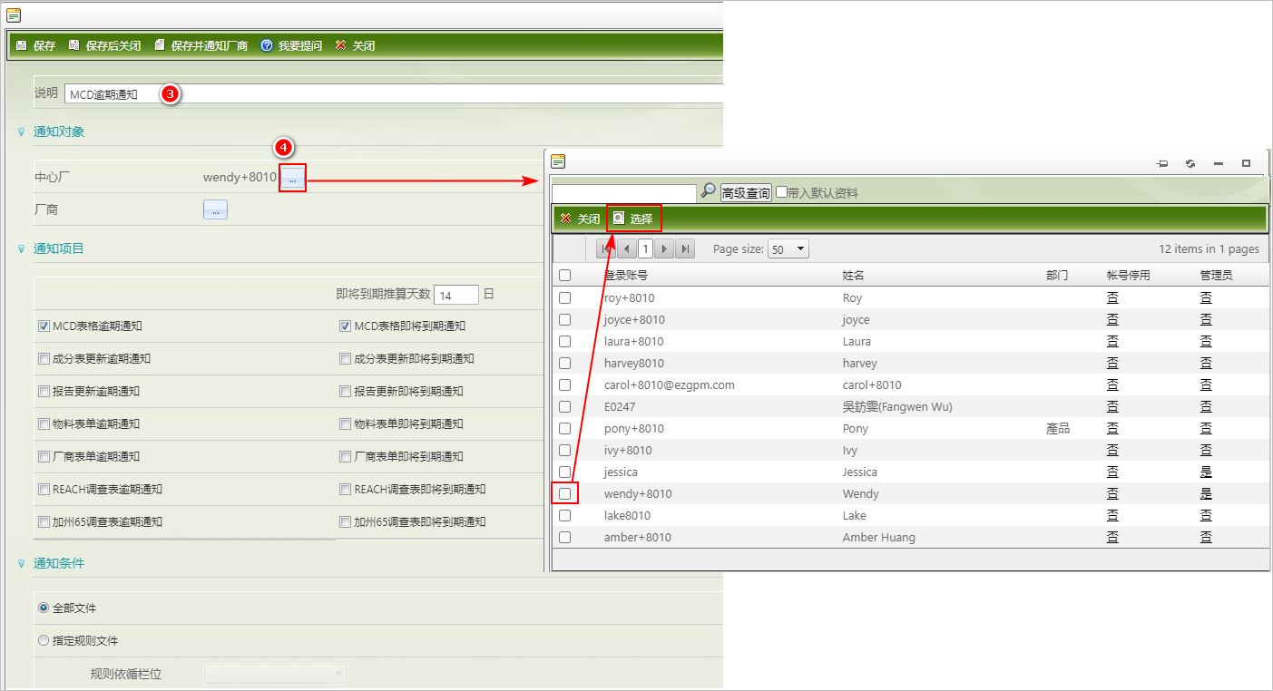Go to first page in pager
The height and width of the screenshot is (691, 1273).
606,248
